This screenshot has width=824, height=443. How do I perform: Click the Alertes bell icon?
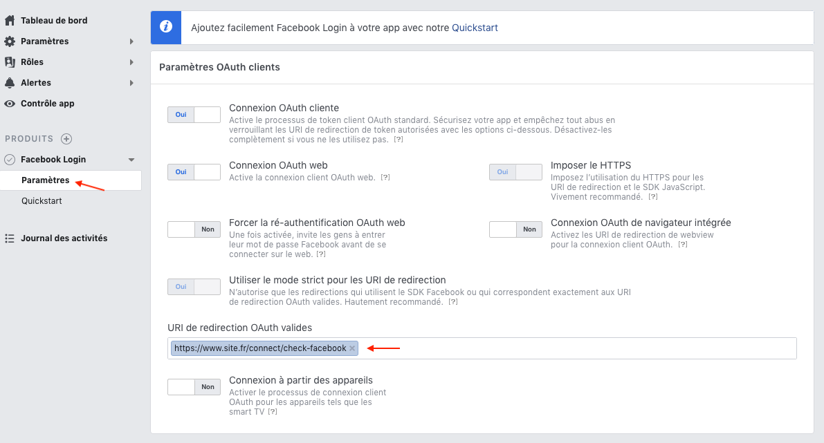(x=10, y=83)
